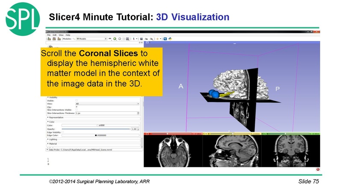Click the Color swatch button #ffffff
The image size is (342, 192).
pos(100,125)
